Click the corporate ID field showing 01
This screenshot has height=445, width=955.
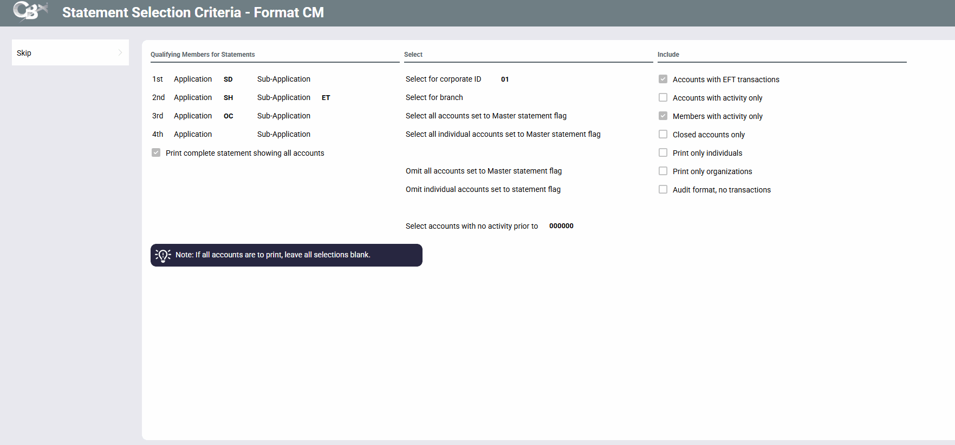point(504,79)
